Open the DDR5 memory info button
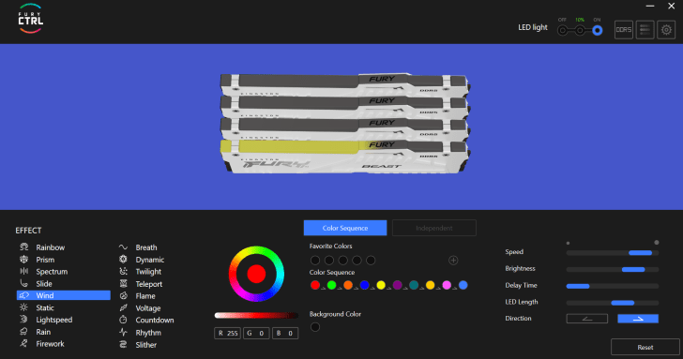Image resolution: width=683 pixels, height=359 pixels. (624, 30)
